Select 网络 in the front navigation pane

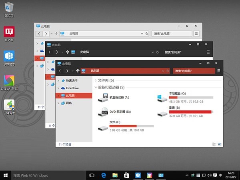68,103
